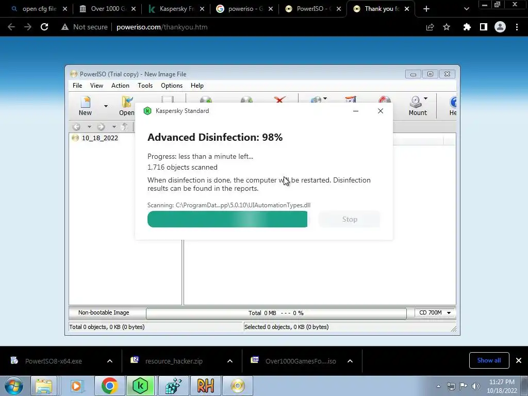Share this page icon in address bar
Image resolution: width=528 pixels, height=396 pixels.
click(430, 27)
